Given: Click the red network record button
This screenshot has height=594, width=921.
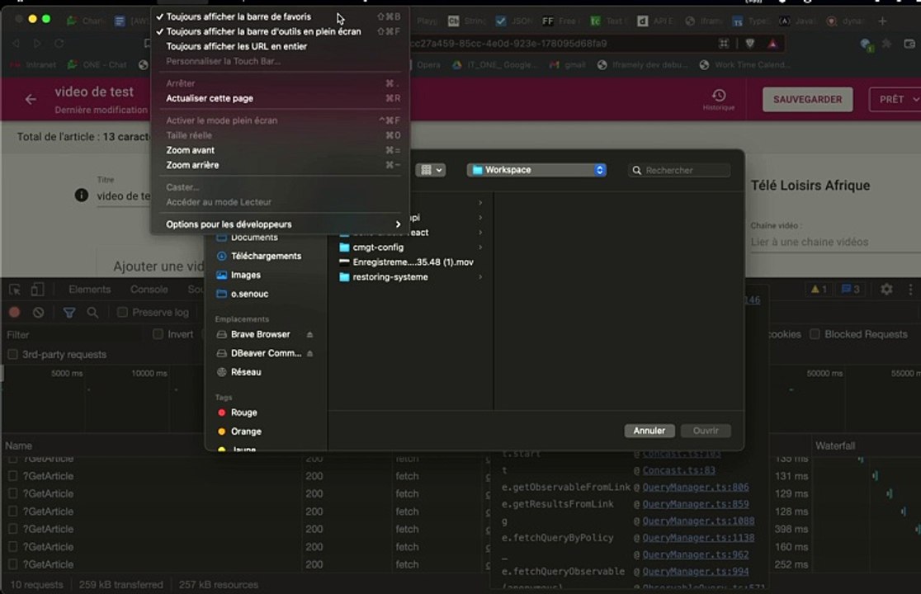Looking at the screenshot, I should [x=15, y=312].
